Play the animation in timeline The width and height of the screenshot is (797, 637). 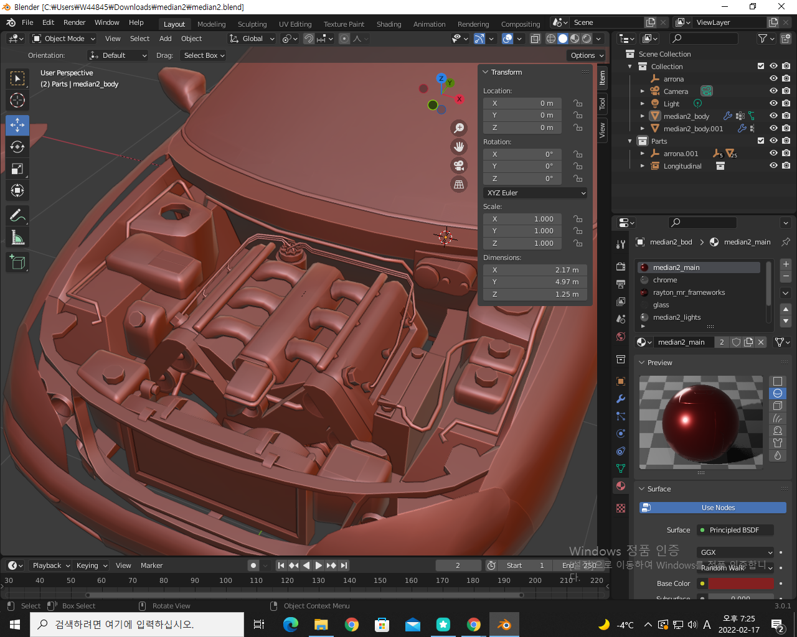click(319, 565)
